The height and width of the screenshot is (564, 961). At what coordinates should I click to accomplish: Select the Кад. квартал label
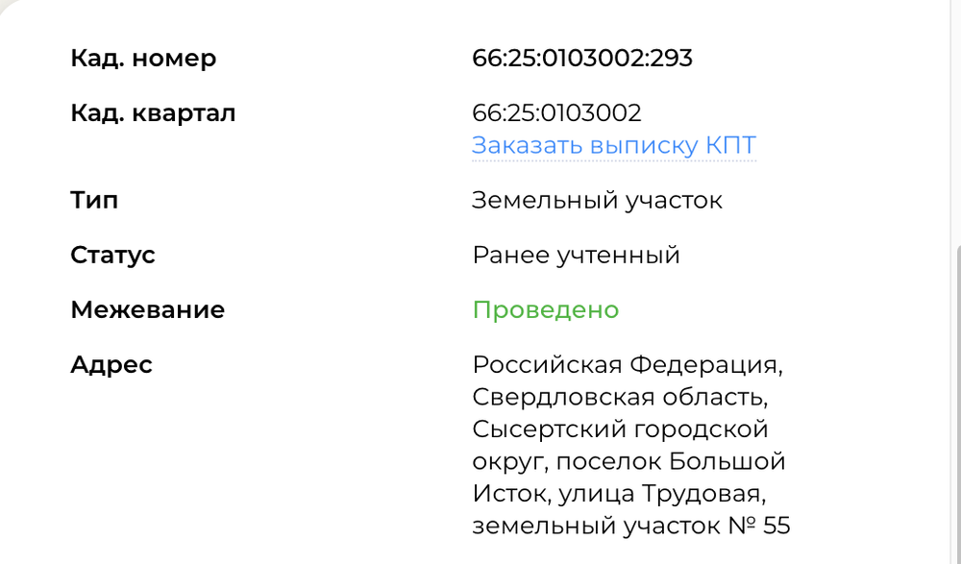[x=153, y=112]
